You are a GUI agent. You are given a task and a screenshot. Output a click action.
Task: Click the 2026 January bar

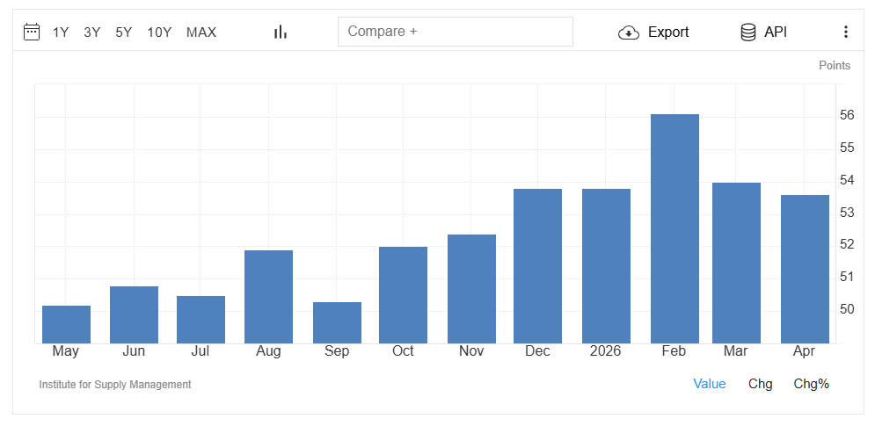[x=606, y=266]
